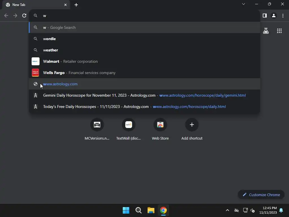Open the Web Store shortcut
The image size is (289, 217).
click(160, 129)
